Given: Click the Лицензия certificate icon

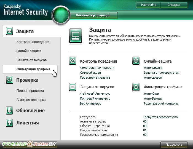Looking at the screenshot, I should pos(9,123).
